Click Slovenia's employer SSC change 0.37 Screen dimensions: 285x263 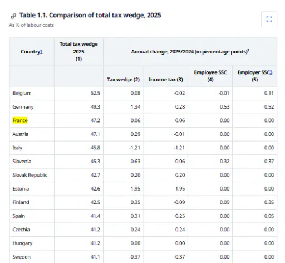[269, 162]
